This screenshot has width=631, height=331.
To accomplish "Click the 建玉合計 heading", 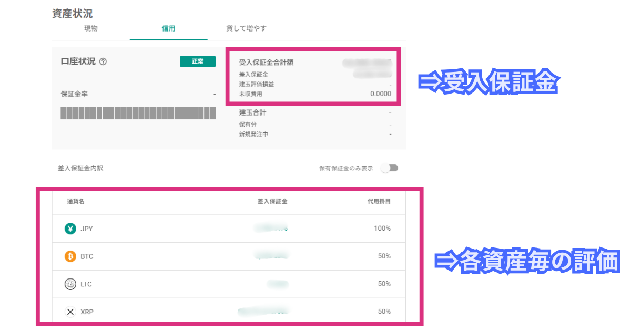I will point(253,112).
